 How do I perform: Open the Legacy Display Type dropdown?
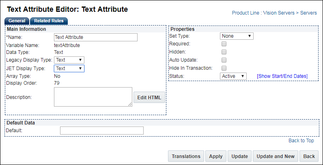click(x=69, y=60)
